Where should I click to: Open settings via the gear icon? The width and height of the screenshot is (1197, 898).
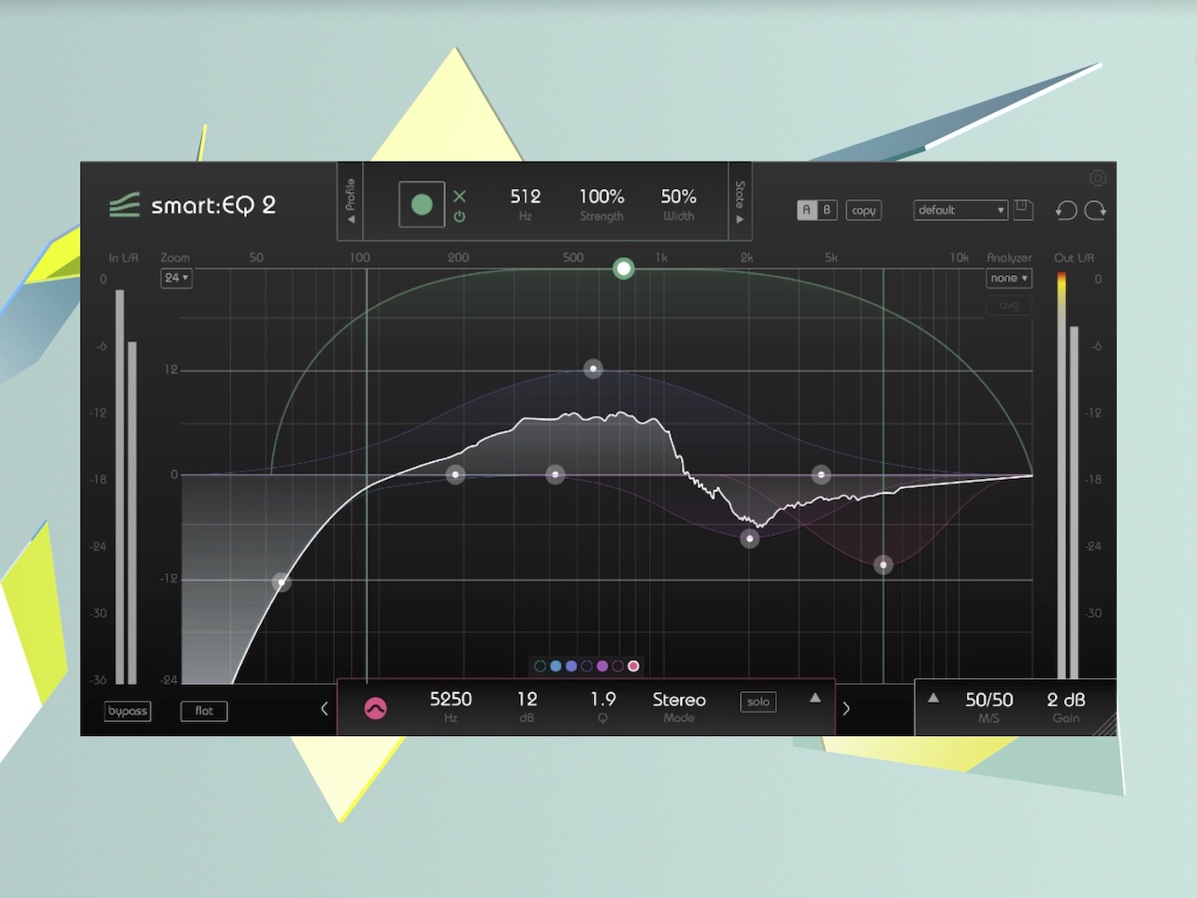(x=1098, y=178)
